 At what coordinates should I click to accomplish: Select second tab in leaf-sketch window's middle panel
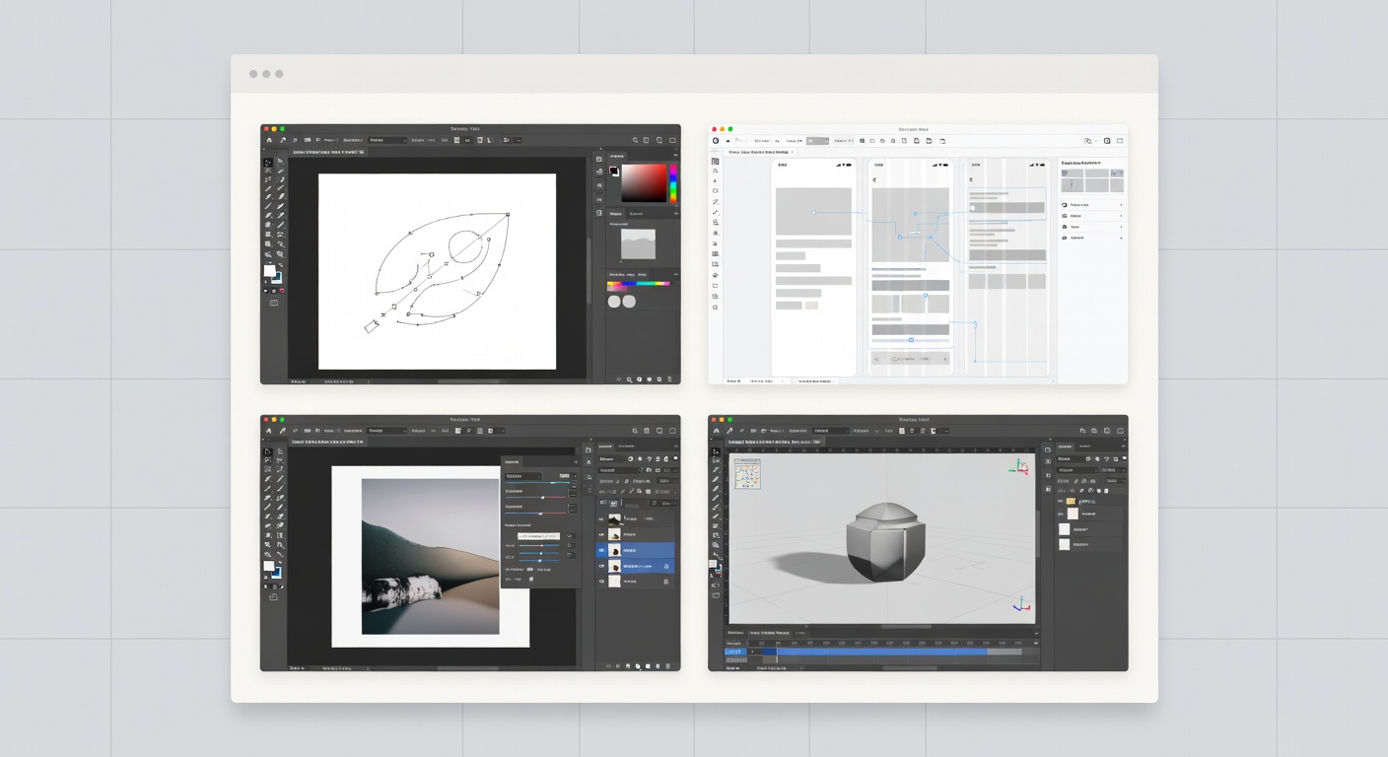636,214
